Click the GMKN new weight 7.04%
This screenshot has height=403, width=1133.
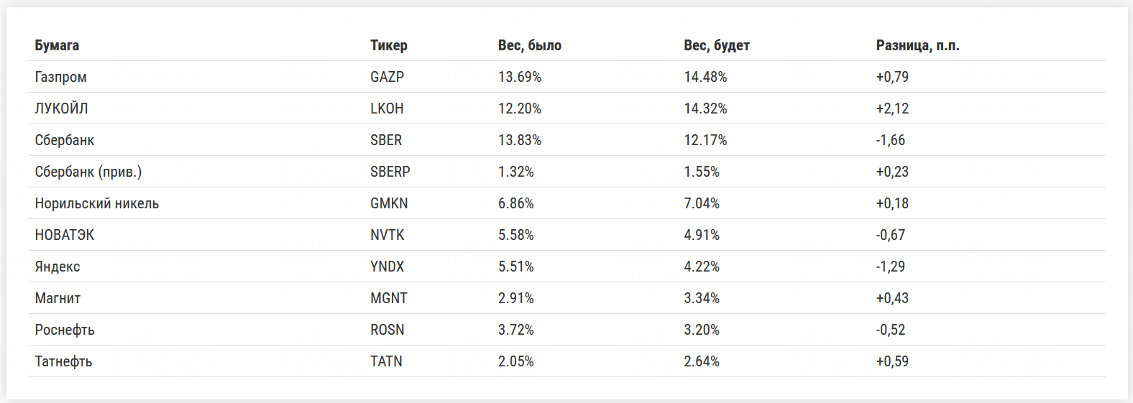(x=701, y=203)
